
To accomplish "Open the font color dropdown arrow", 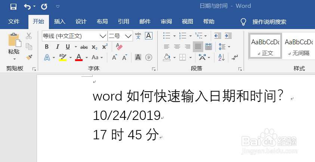I will 87,58.
